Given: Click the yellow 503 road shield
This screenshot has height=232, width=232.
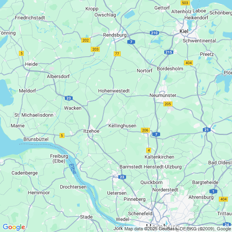Looking at the screenshot, I should [185, 3].
